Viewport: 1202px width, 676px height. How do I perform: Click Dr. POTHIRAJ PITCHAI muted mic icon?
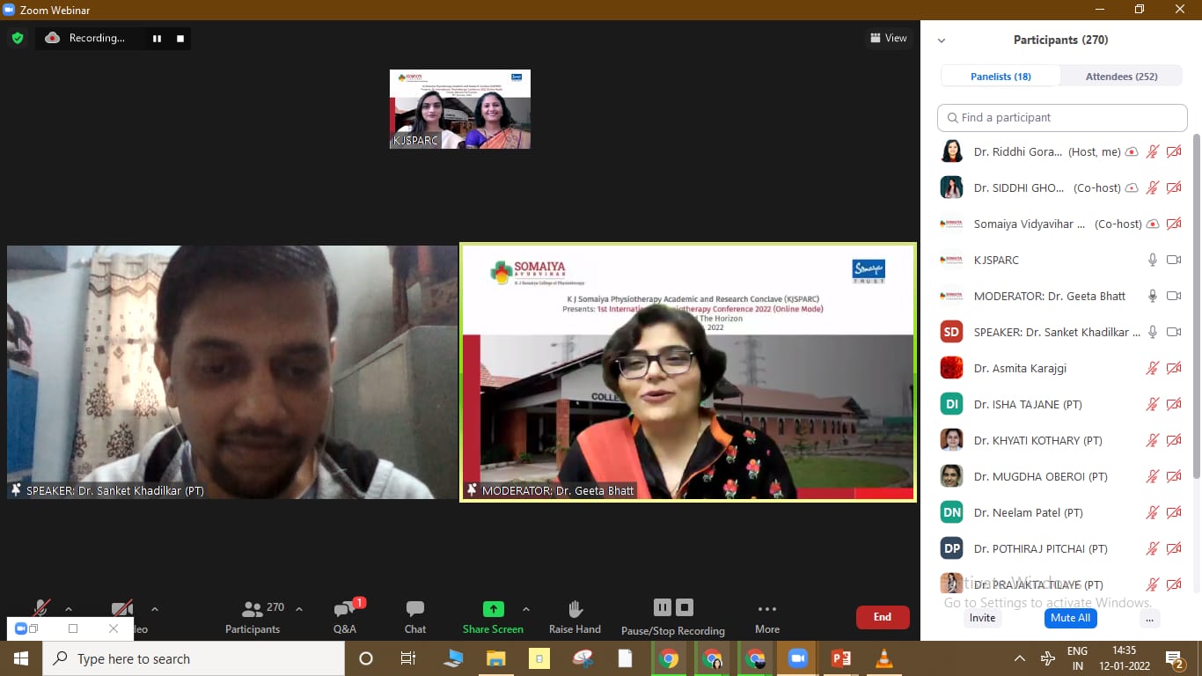[x=1153, y=548]
